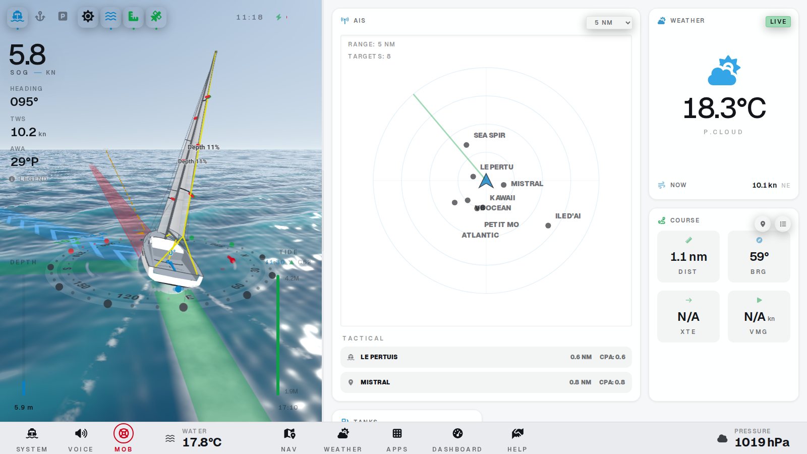
Task: Switch to anchor mode
Action: (x=40, y=17)
